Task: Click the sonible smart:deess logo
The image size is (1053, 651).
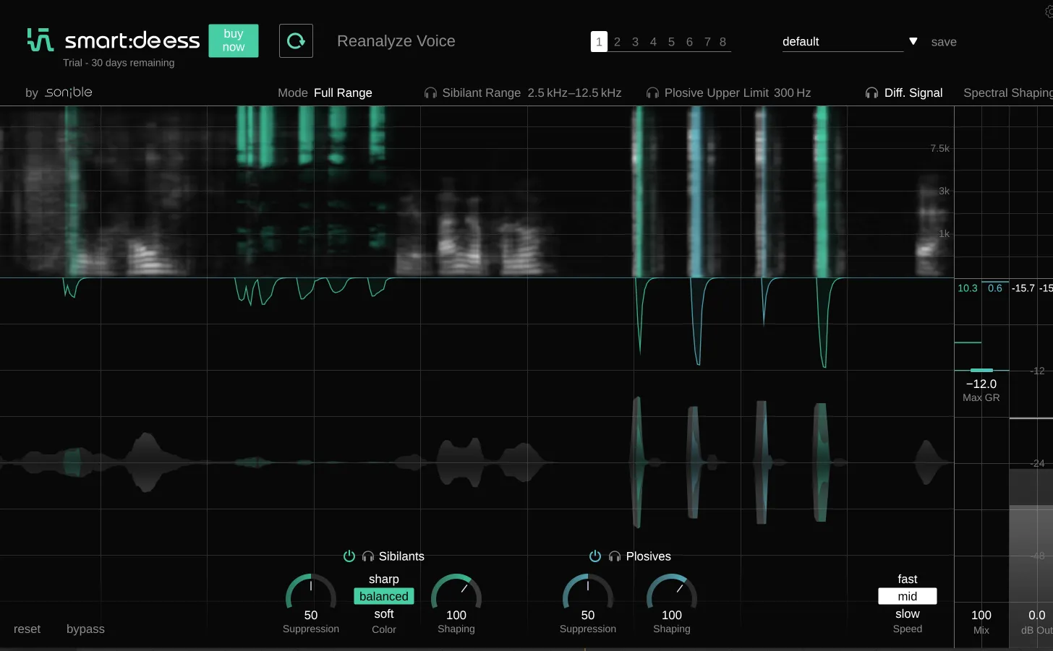Action: coord(113,40)
